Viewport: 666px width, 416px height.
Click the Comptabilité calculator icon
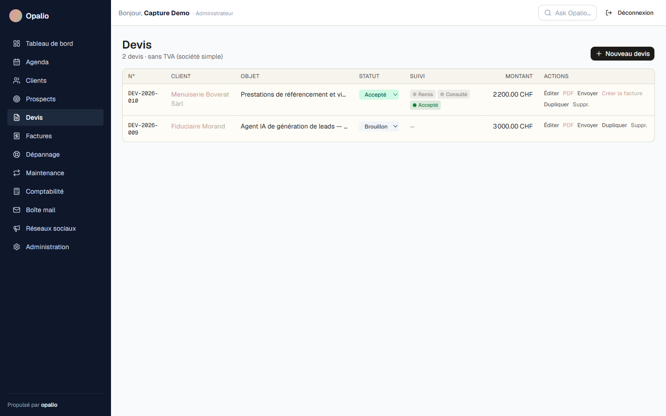point(17,191)
